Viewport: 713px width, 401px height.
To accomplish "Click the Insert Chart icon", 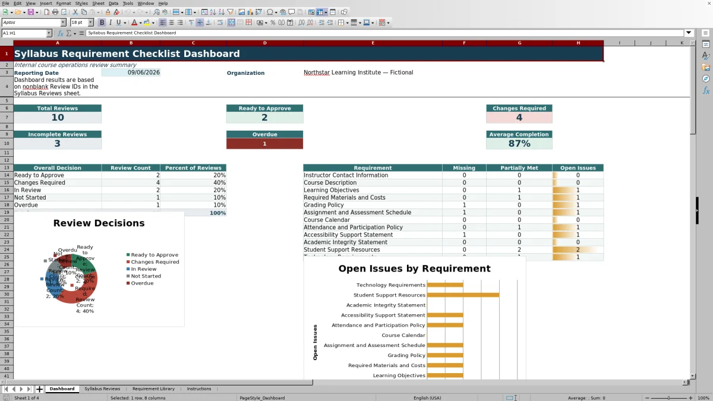I will point(250,12).
